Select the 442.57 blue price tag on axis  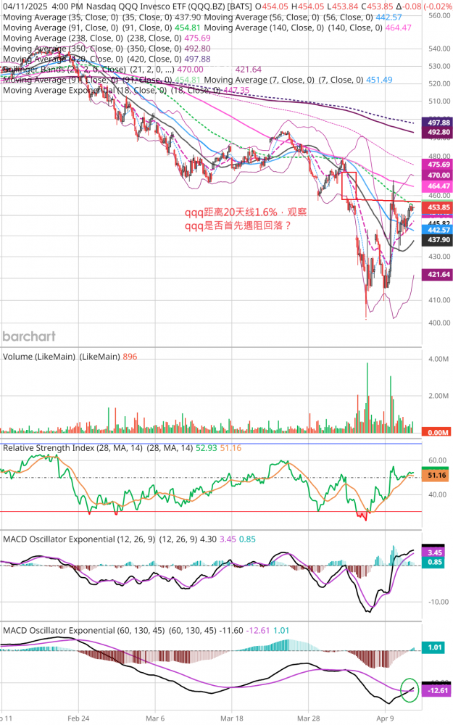pyautogui.click(x=439, y=230)
